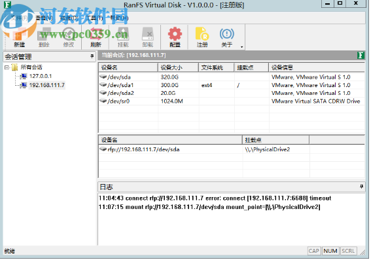The width and height of the screenshot is (371, 260).
Task: Sort by the 文件系统 column header
Action: pyautogui.click(x=217, y=67)
